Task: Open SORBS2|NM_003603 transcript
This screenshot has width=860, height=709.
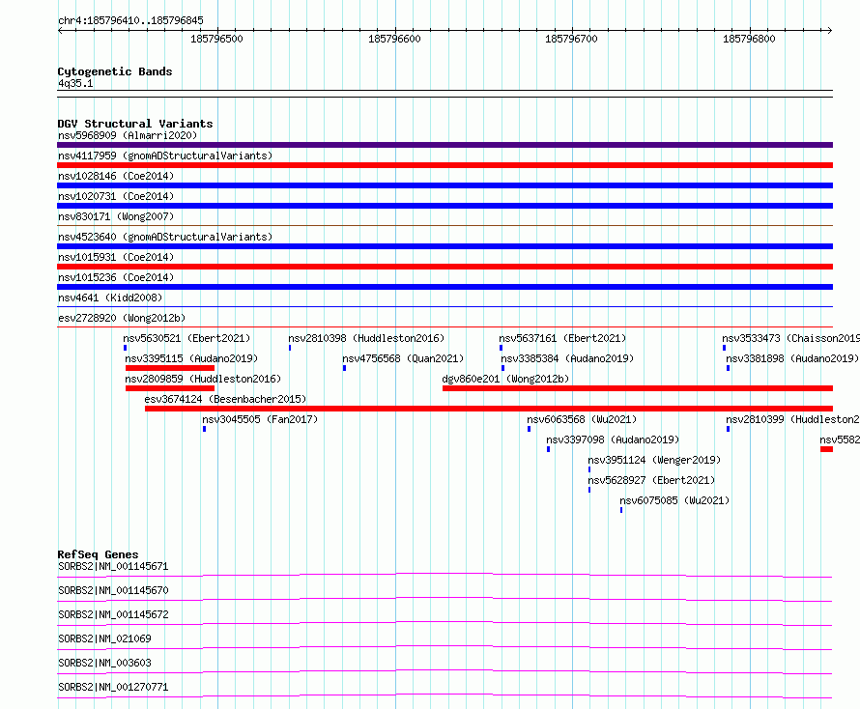Action: point(104,663)
